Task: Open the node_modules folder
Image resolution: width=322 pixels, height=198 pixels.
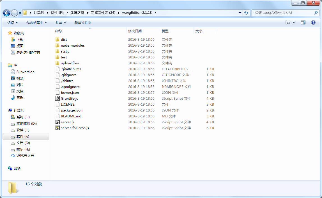Action: tap(72, 45)
